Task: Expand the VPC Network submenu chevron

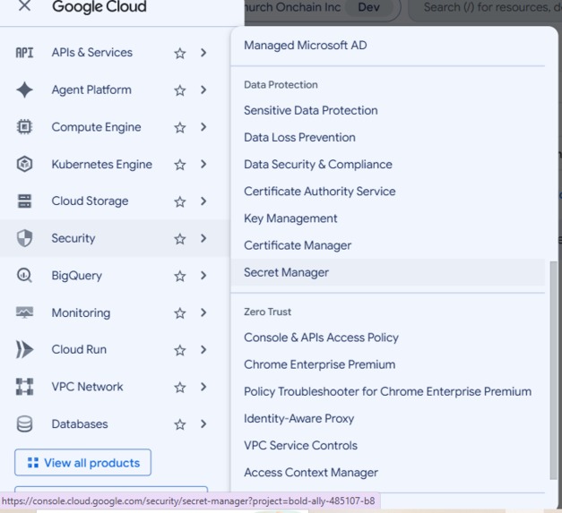Action: [x=203, y=387]
